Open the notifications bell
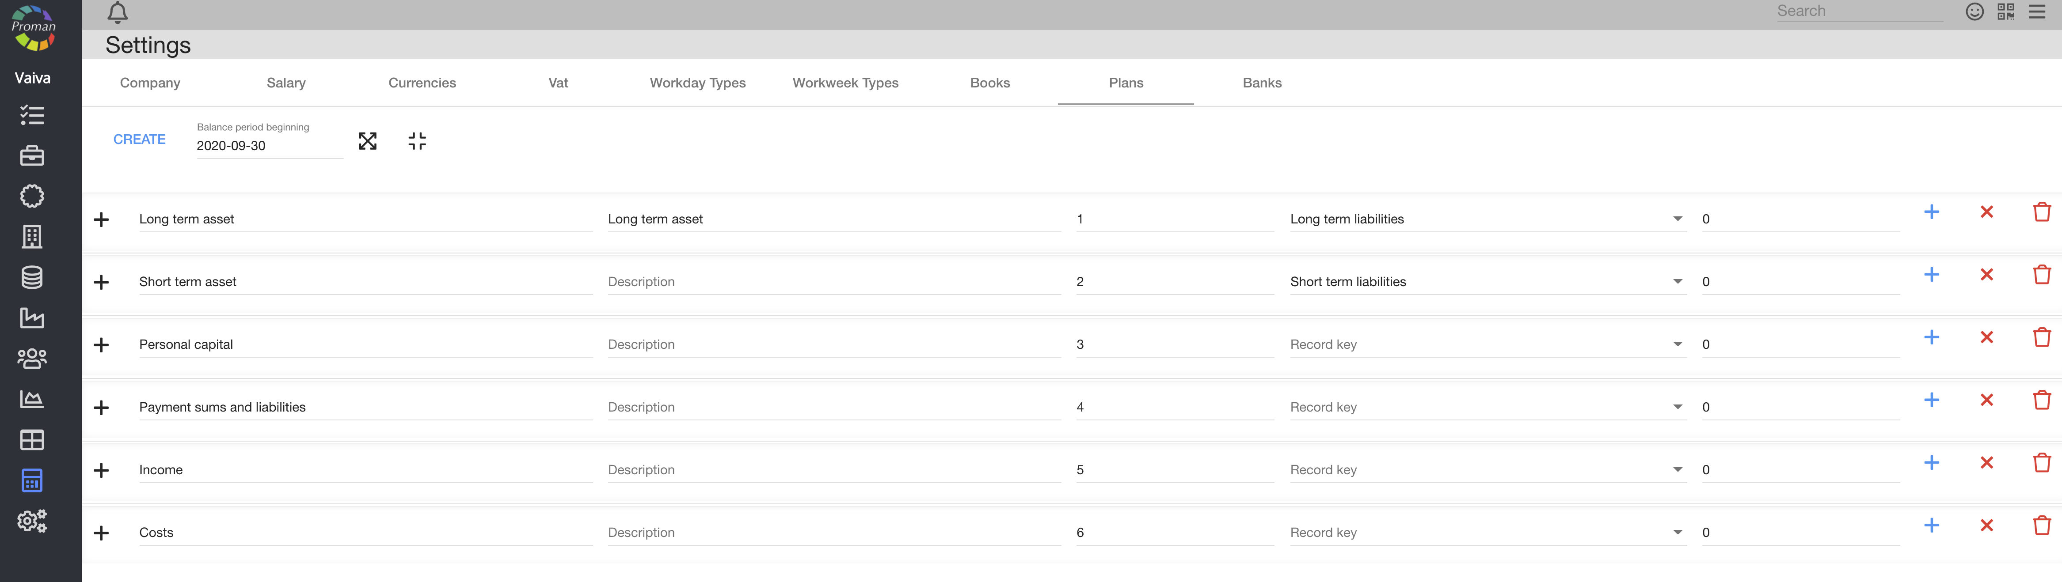Screen dimensions: 2062x582 [118, 12]
